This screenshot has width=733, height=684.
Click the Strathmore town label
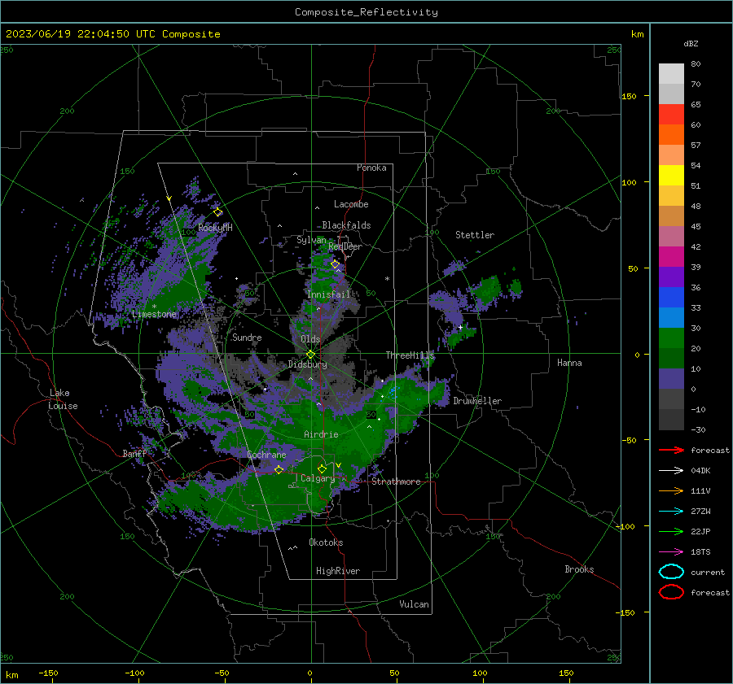pos(396,481)
